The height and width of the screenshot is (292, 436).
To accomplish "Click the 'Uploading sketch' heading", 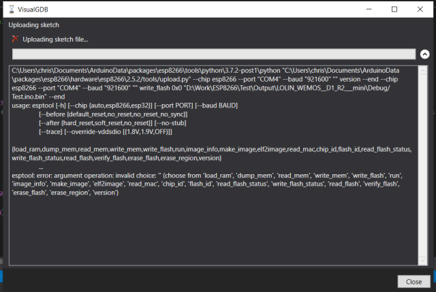I will (33, 25).
